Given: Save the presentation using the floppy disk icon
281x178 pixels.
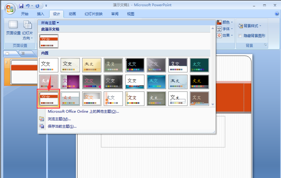Looking at the screenshot, I should point(21,6).
